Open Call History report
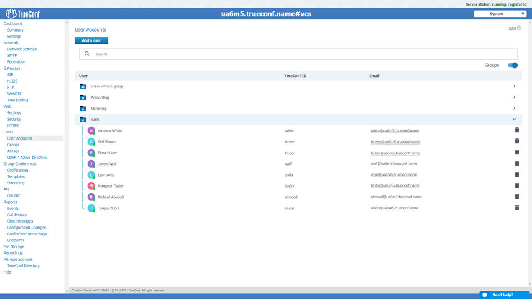532x299 pixels. [17, 215]
